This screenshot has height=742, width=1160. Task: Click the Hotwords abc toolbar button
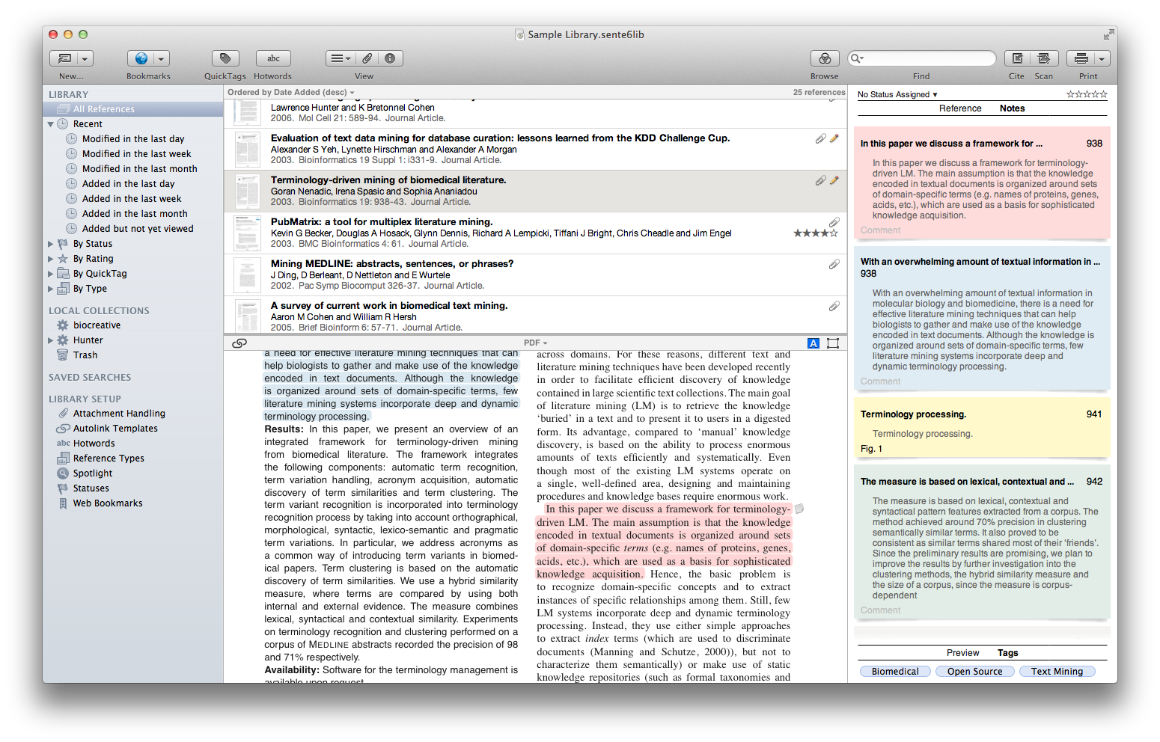pyautogui.click(x=273, y=58)
